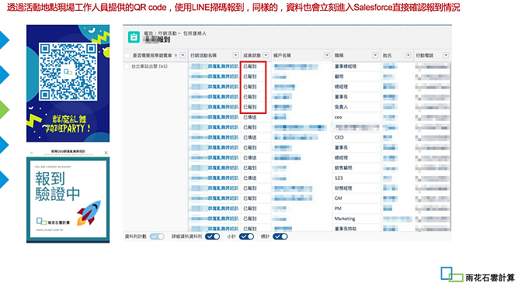The height and width of the screenshot is (286, 518).
Task: Click the 行動電話 column header label
Action: click(x=425, y=56)
